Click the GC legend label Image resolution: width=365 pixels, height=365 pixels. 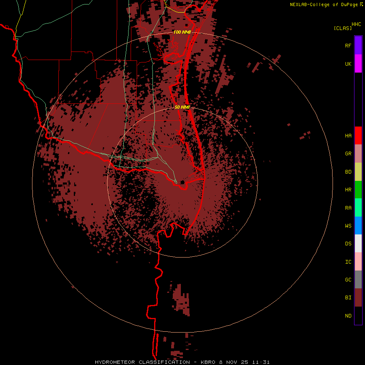coord(348,280)
